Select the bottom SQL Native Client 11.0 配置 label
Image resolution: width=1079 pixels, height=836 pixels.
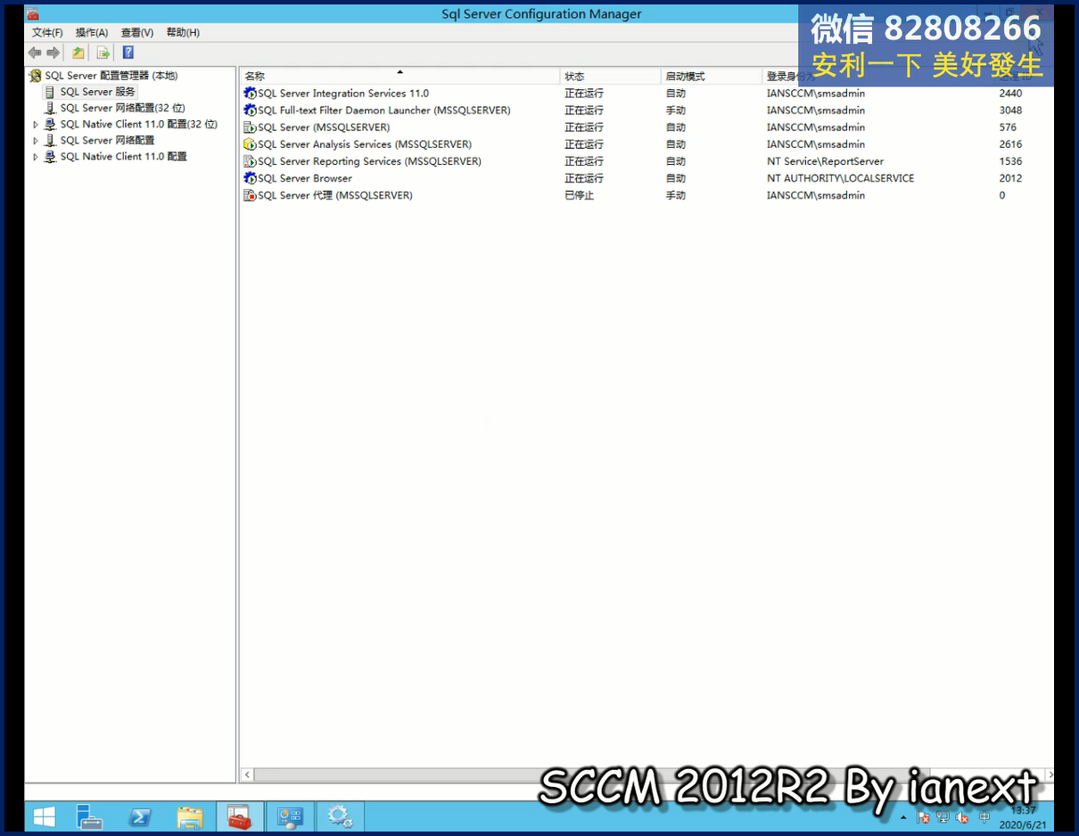[x=123, y=157]
